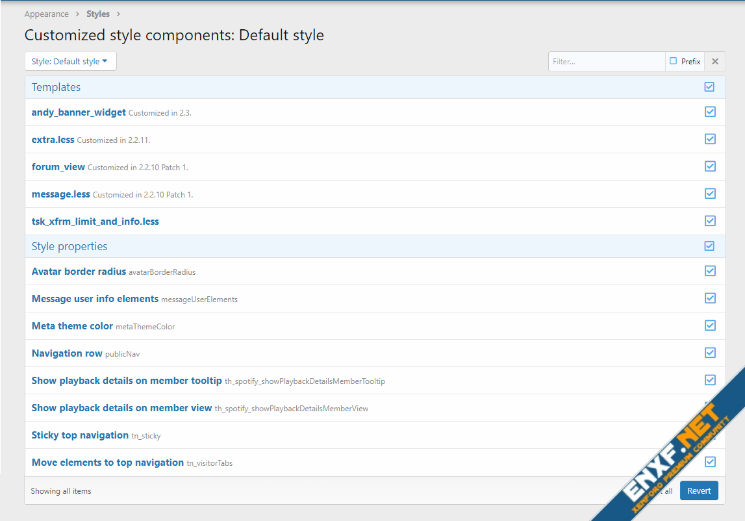Open Show playback details on member tooltip

click(127, 381)
